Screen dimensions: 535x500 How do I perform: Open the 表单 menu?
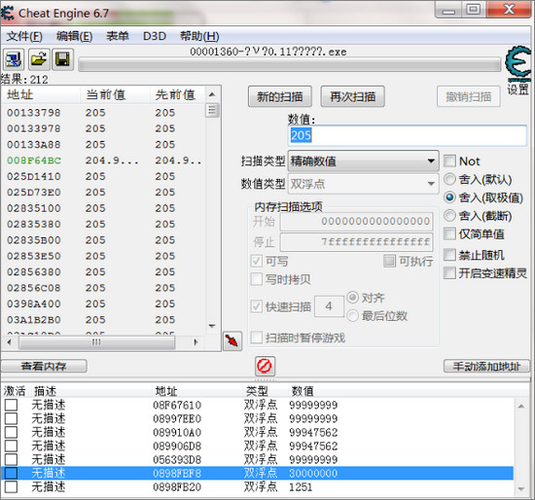coord(118,36)
